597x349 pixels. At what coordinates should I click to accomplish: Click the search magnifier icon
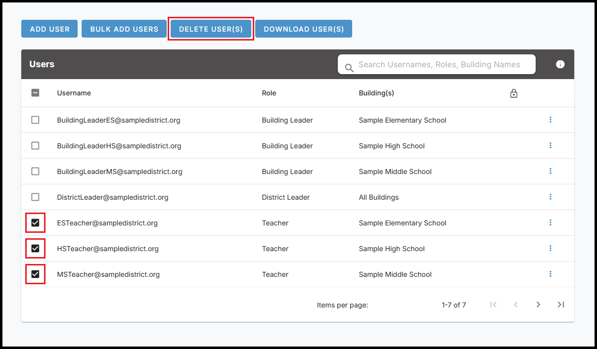click(349, 68)
